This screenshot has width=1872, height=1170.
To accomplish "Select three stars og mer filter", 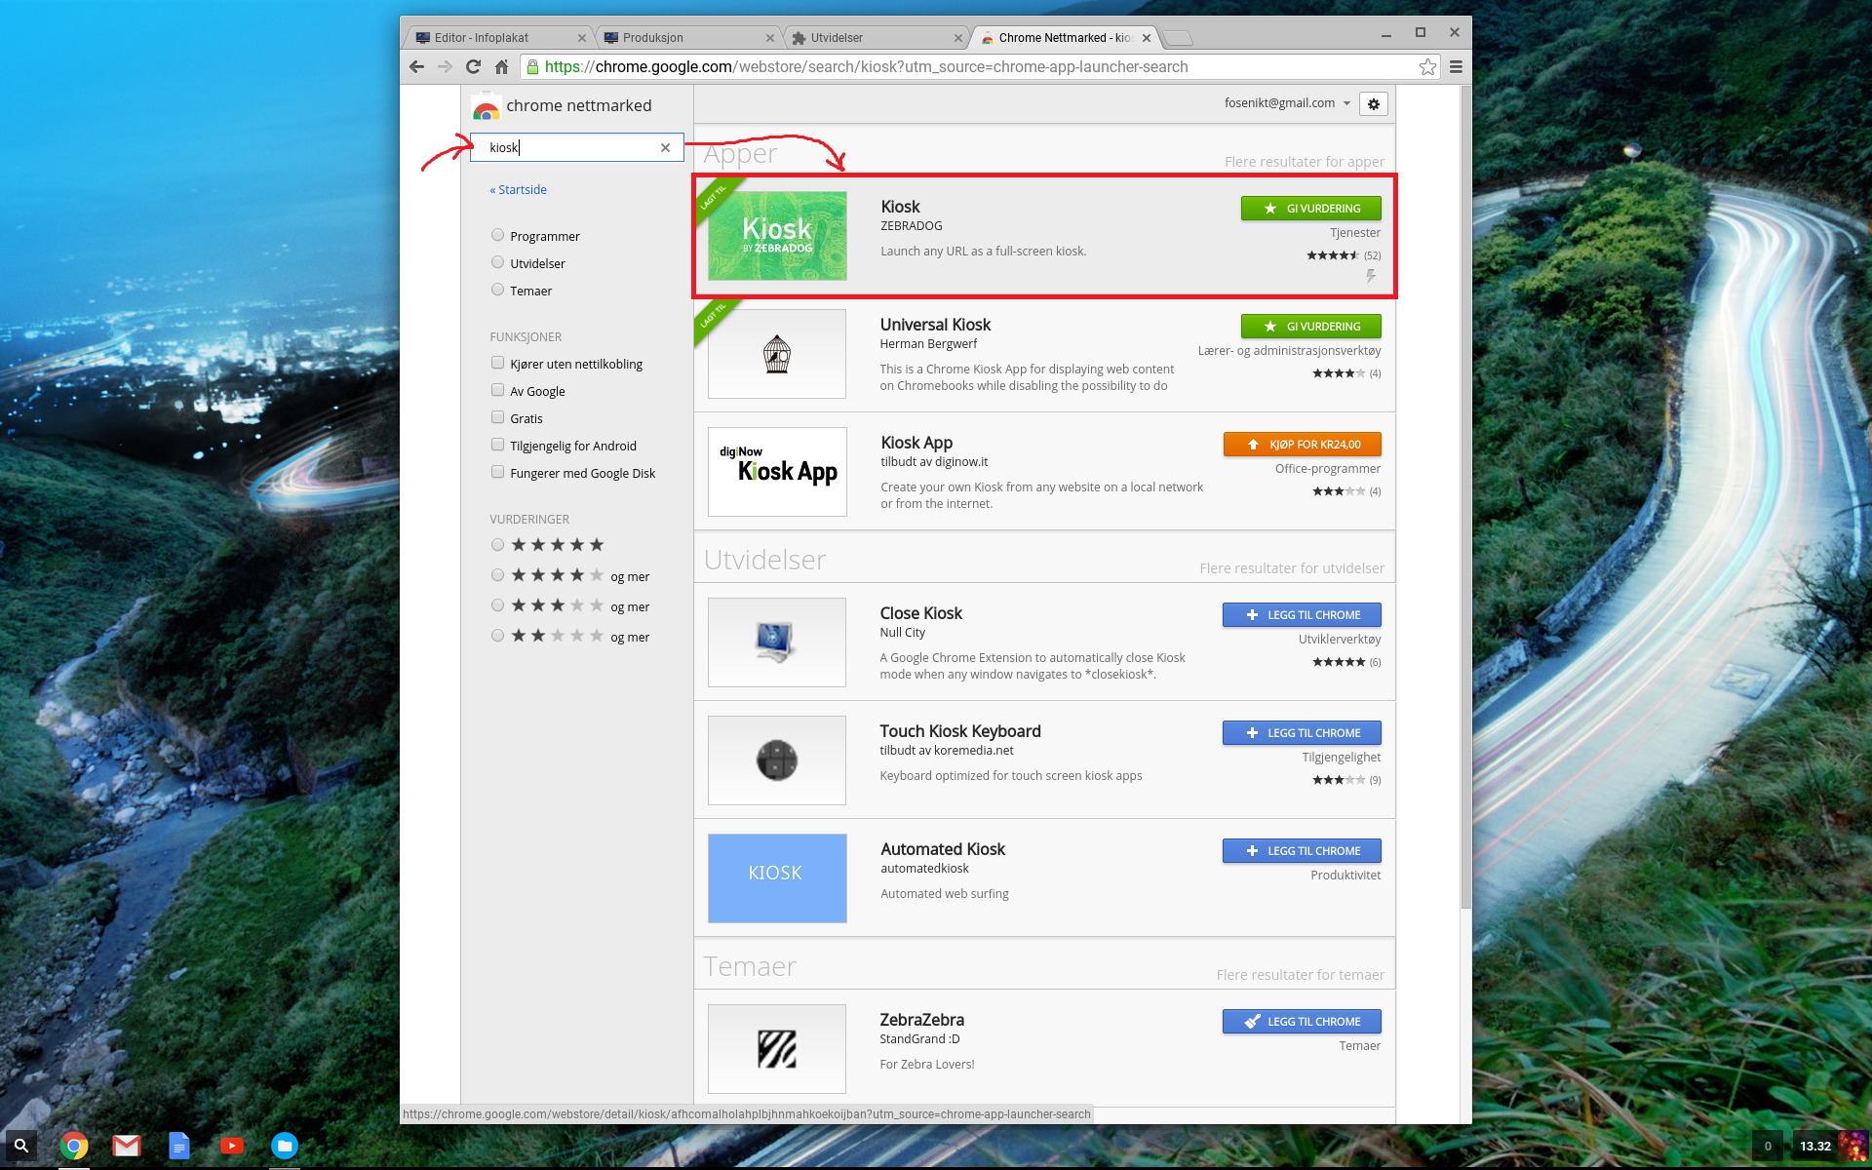I will pyautogui.click(x=497, y=605).
